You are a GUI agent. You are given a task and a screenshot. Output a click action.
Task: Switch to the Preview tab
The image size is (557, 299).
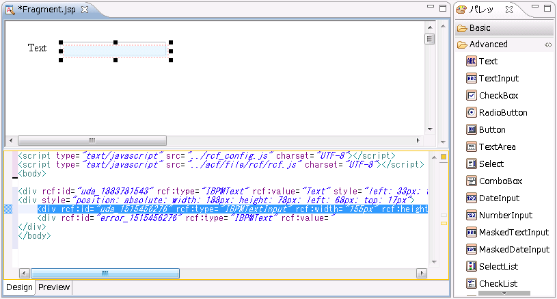[54, 287]
